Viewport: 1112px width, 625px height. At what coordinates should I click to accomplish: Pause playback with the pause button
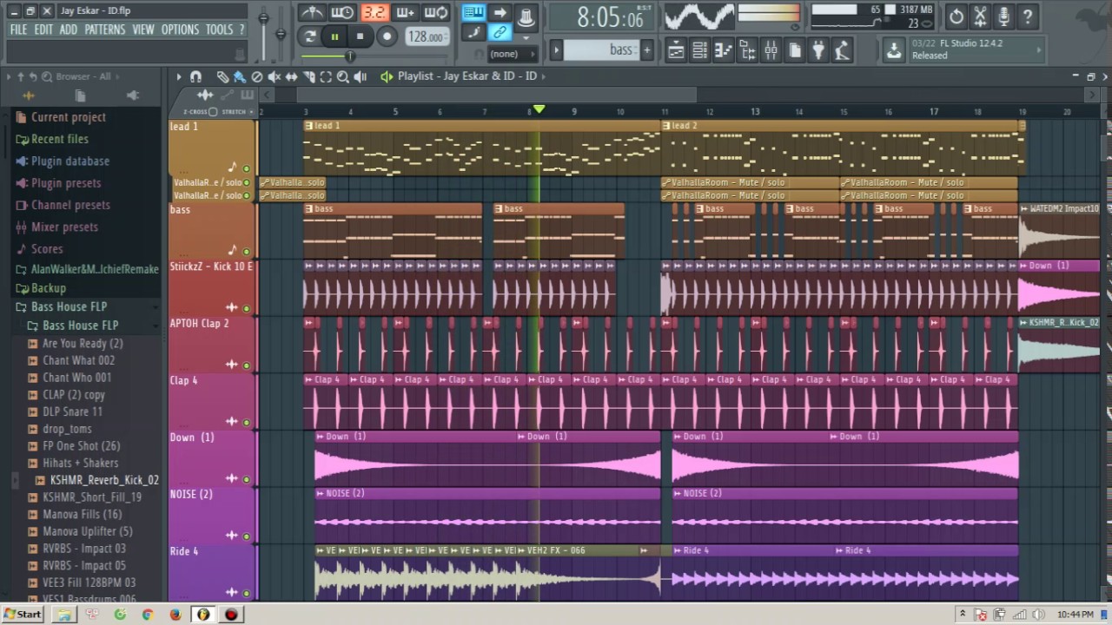[334, 36]
